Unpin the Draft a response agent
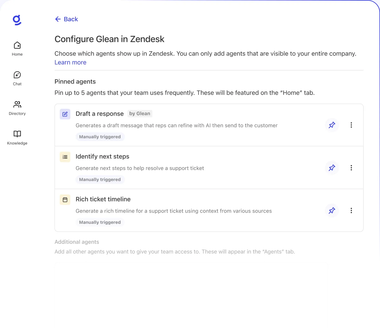The height and width of the screenshot is (328, 380). pyautogui.click(x=332, y=125)
